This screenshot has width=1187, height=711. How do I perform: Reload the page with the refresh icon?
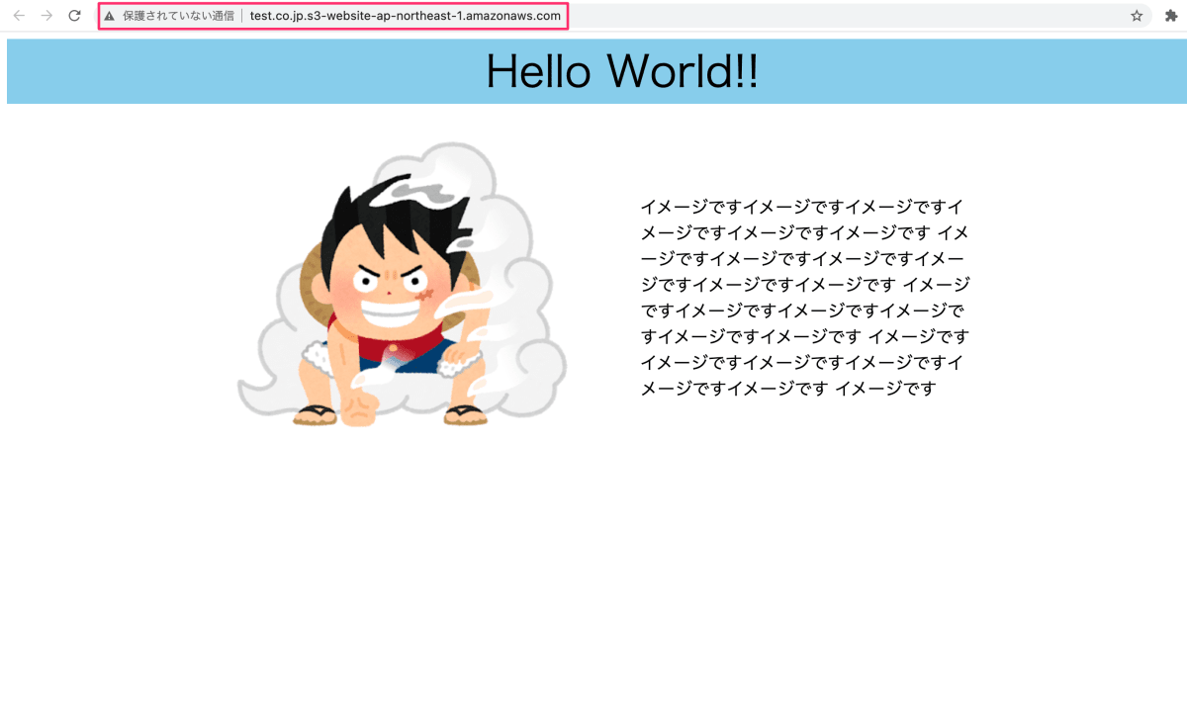pyautogui.click(x=74, y=16)
